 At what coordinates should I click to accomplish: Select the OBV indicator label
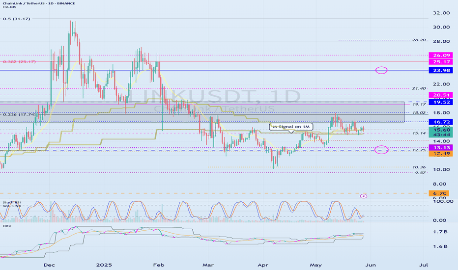[x=6, y=226]
